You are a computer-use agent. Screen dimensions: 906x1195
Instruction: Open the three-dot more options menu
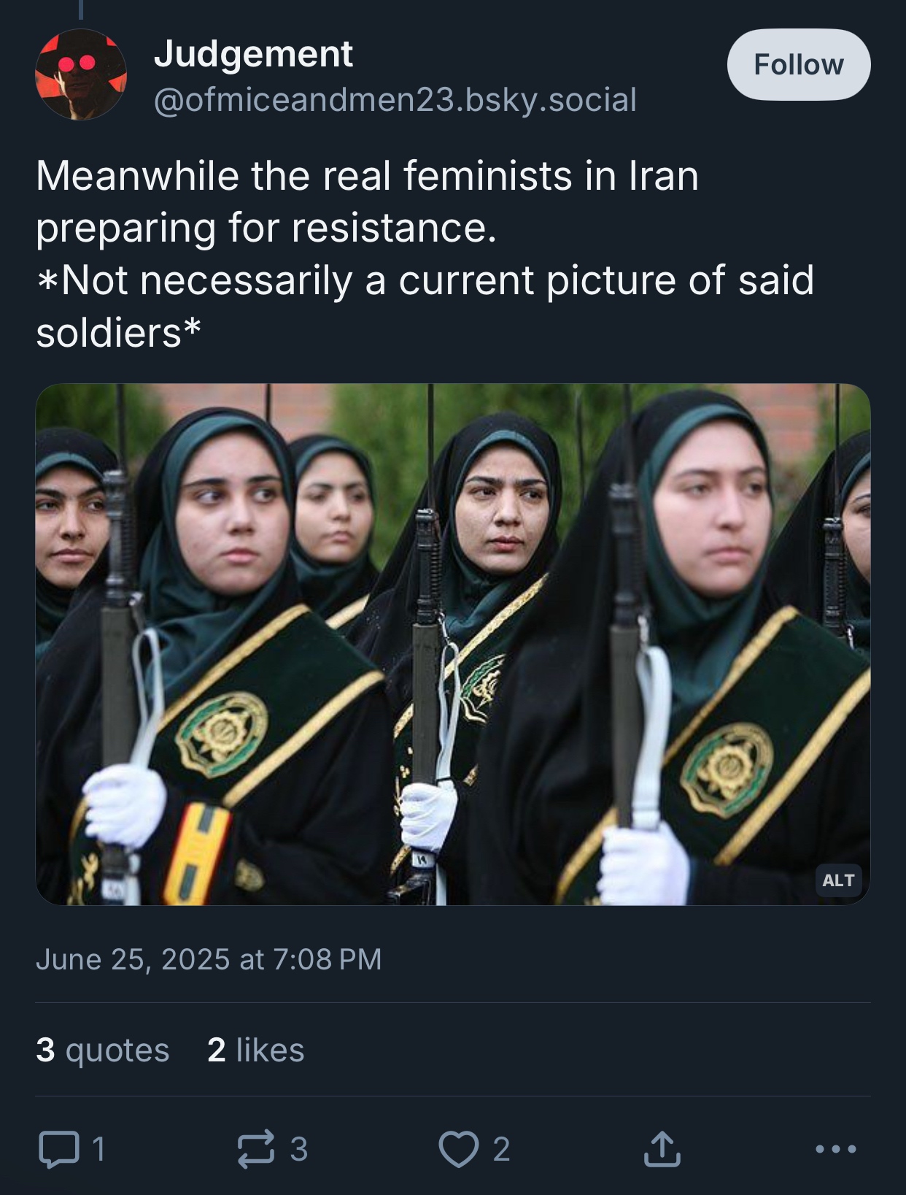point(836,1149)
